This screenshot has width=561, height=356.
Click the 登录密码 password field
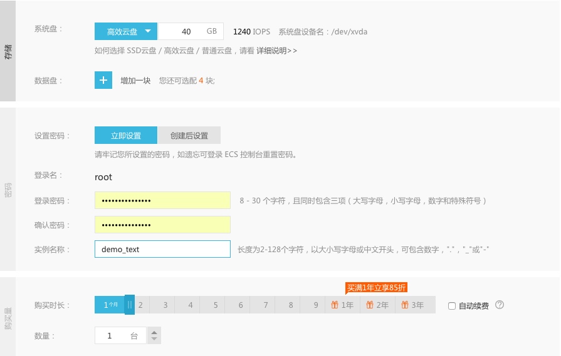(162, 200)
